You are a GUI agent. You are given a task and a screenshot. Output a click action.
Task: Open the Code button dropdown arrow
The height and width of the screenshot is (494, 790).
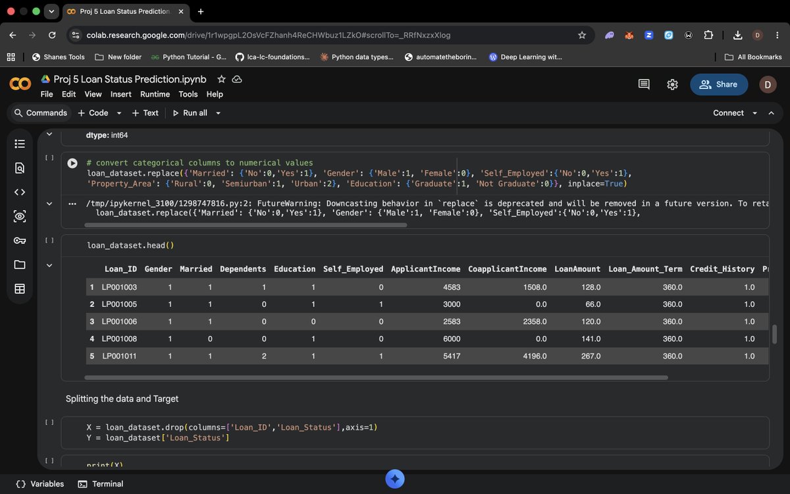click(119, 113)
